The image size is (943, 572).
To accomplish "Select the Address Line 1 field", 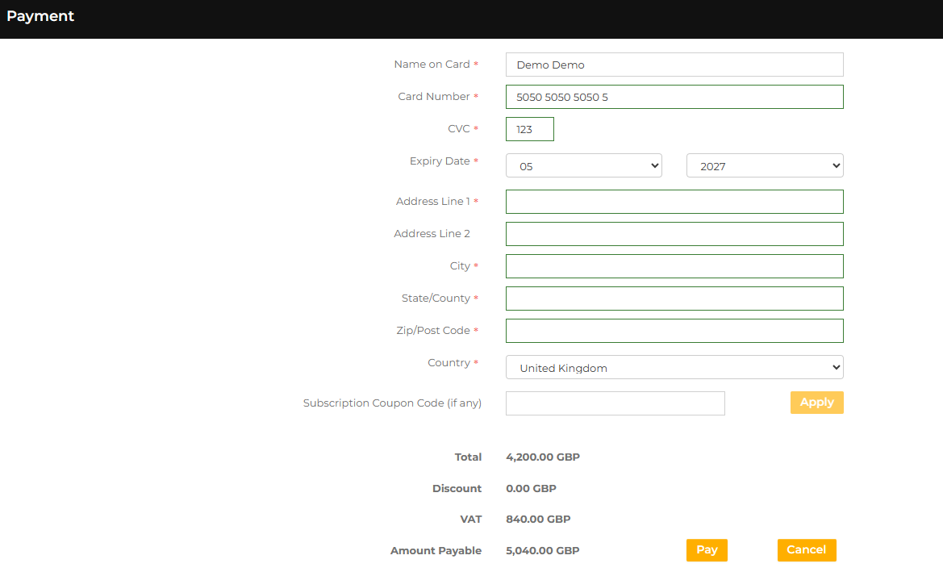I will click(x=674, y=202).
